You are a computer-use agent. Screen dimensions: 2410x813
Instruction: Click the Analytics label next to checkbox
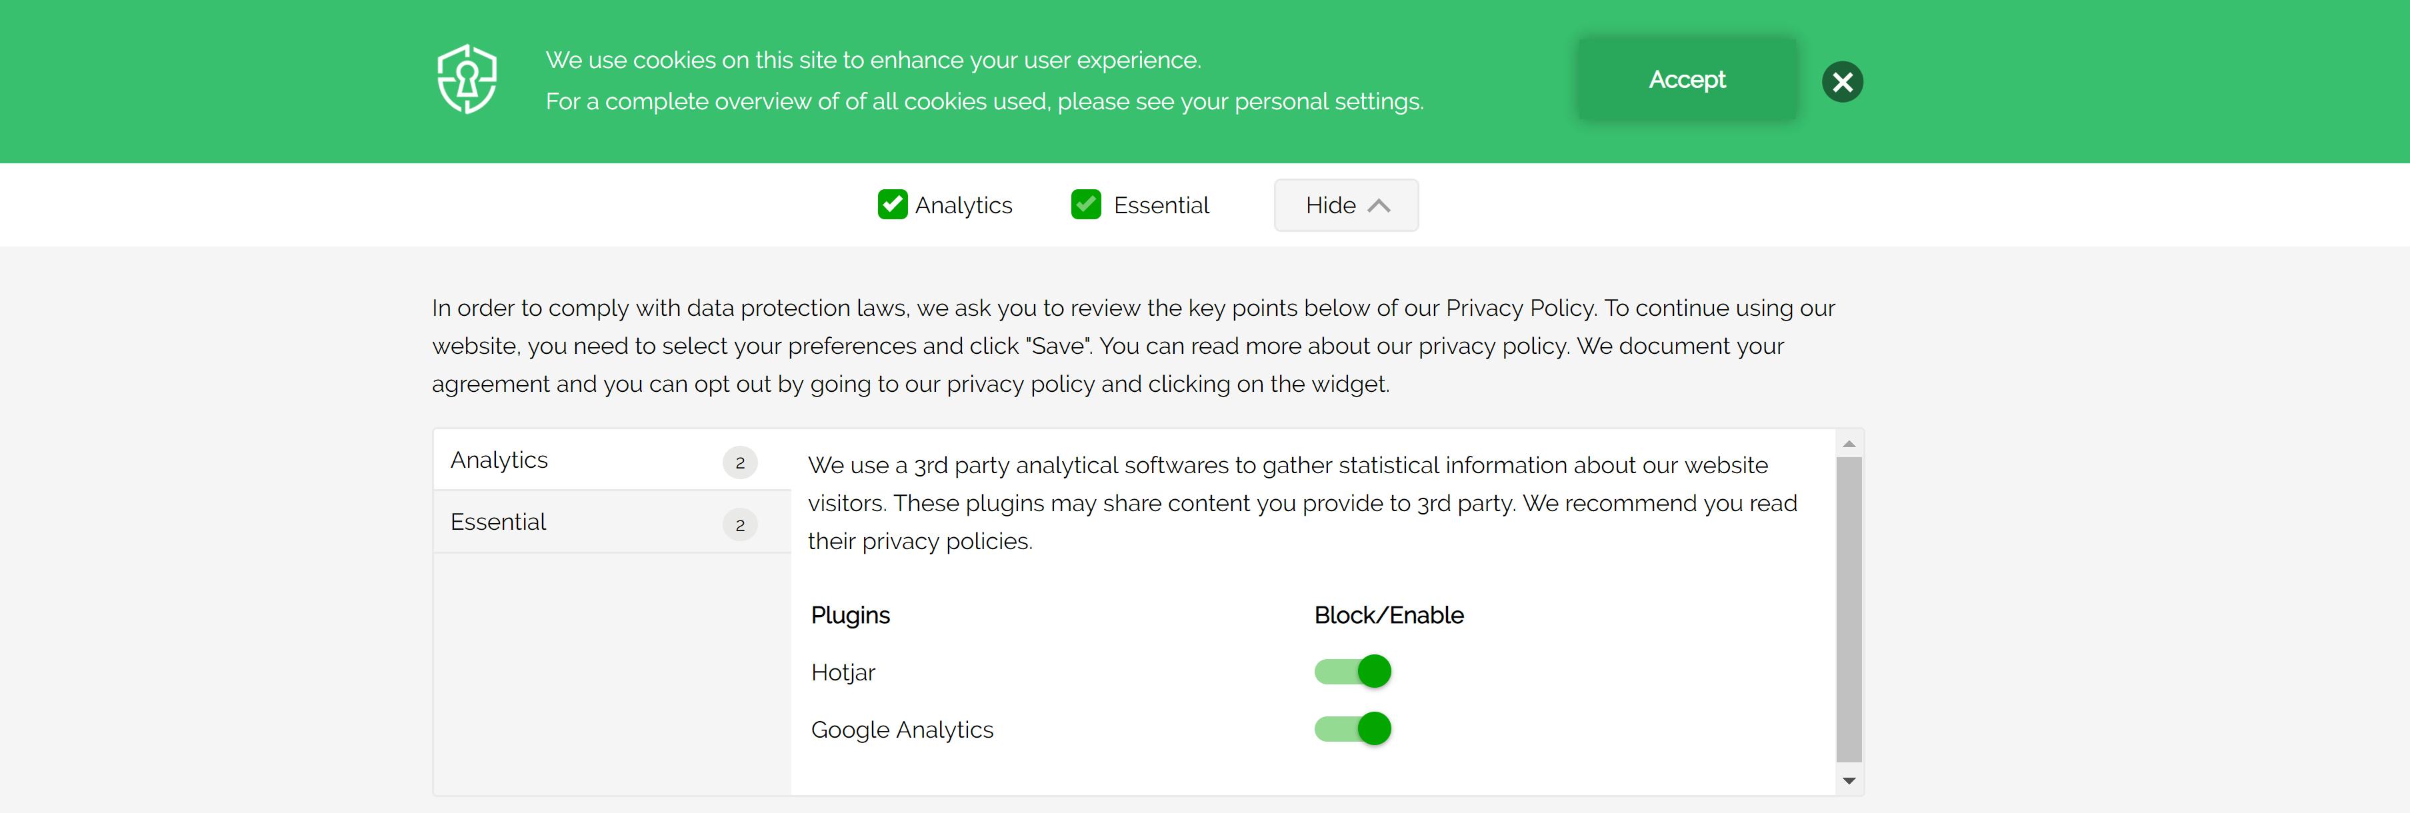pyautogui.click(x=963, y=206)
